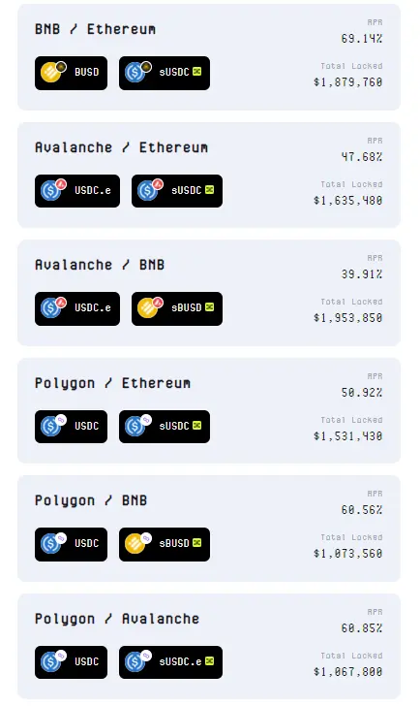Click yellow sBUSD coin icon in Avalanche / BNB

point(147,308)
